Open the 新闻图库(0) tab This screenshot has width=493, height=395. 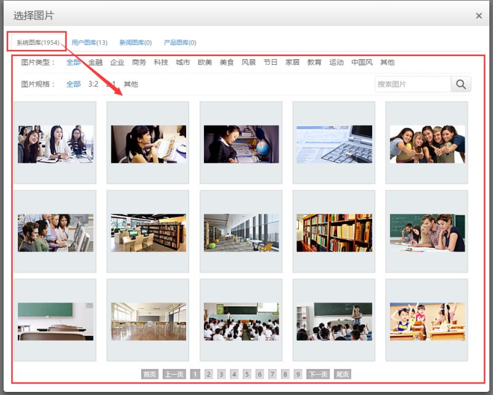click(x=136, y=43)
